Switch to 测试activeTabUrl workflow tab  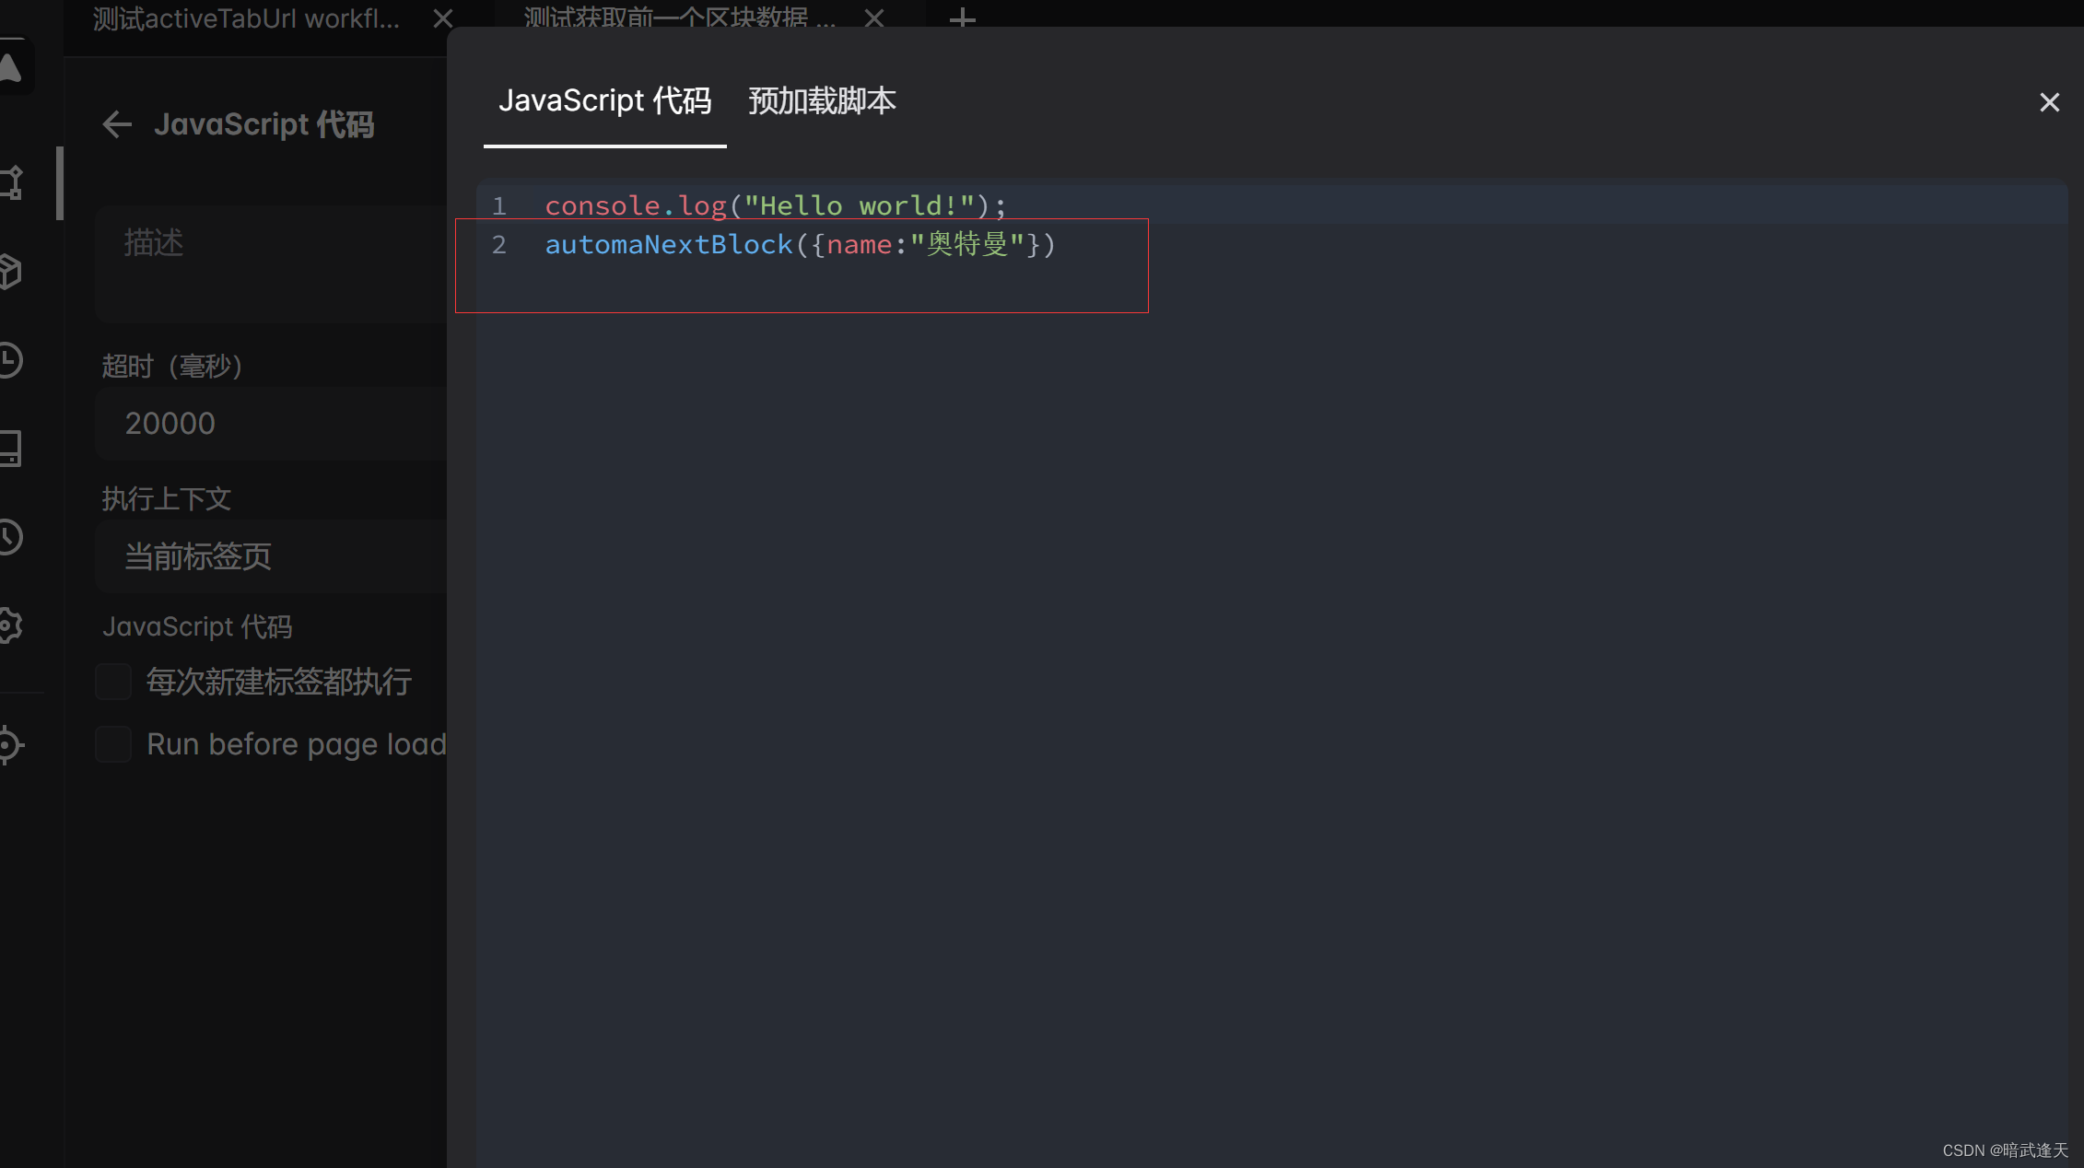[x=246, y=18]
